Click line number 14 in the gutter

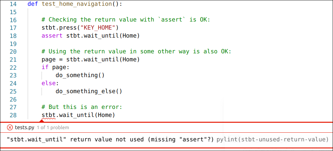(13, 4)
